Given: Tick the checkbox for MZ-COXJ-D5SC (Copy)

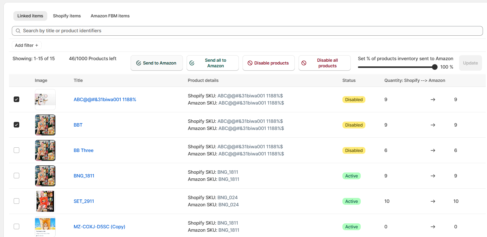Looking at the screenshot, I should 16,227.
